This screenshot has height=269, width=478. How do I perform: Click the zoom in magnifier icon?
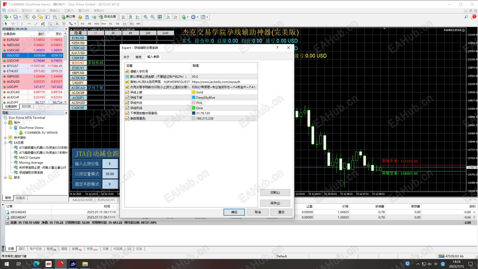pyautogui.click(x=145, y=17)
